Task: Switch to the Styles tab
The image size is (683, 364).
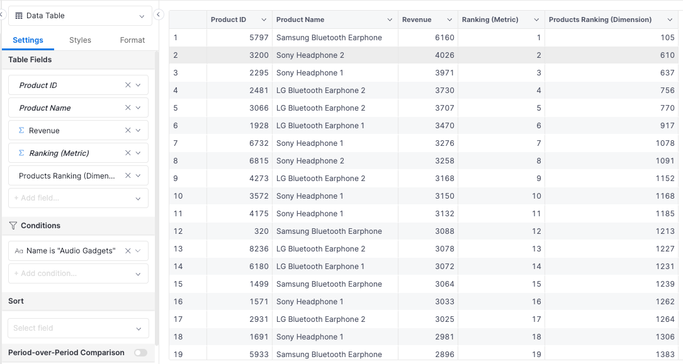Action: (x=80, y=40)
